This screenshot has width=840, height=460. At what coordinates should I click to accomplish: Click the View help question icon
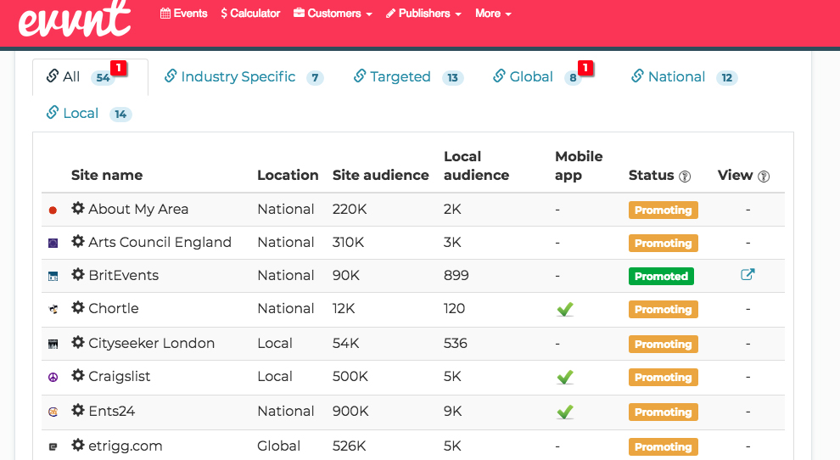pyautogui.click(x=764, y=177)
